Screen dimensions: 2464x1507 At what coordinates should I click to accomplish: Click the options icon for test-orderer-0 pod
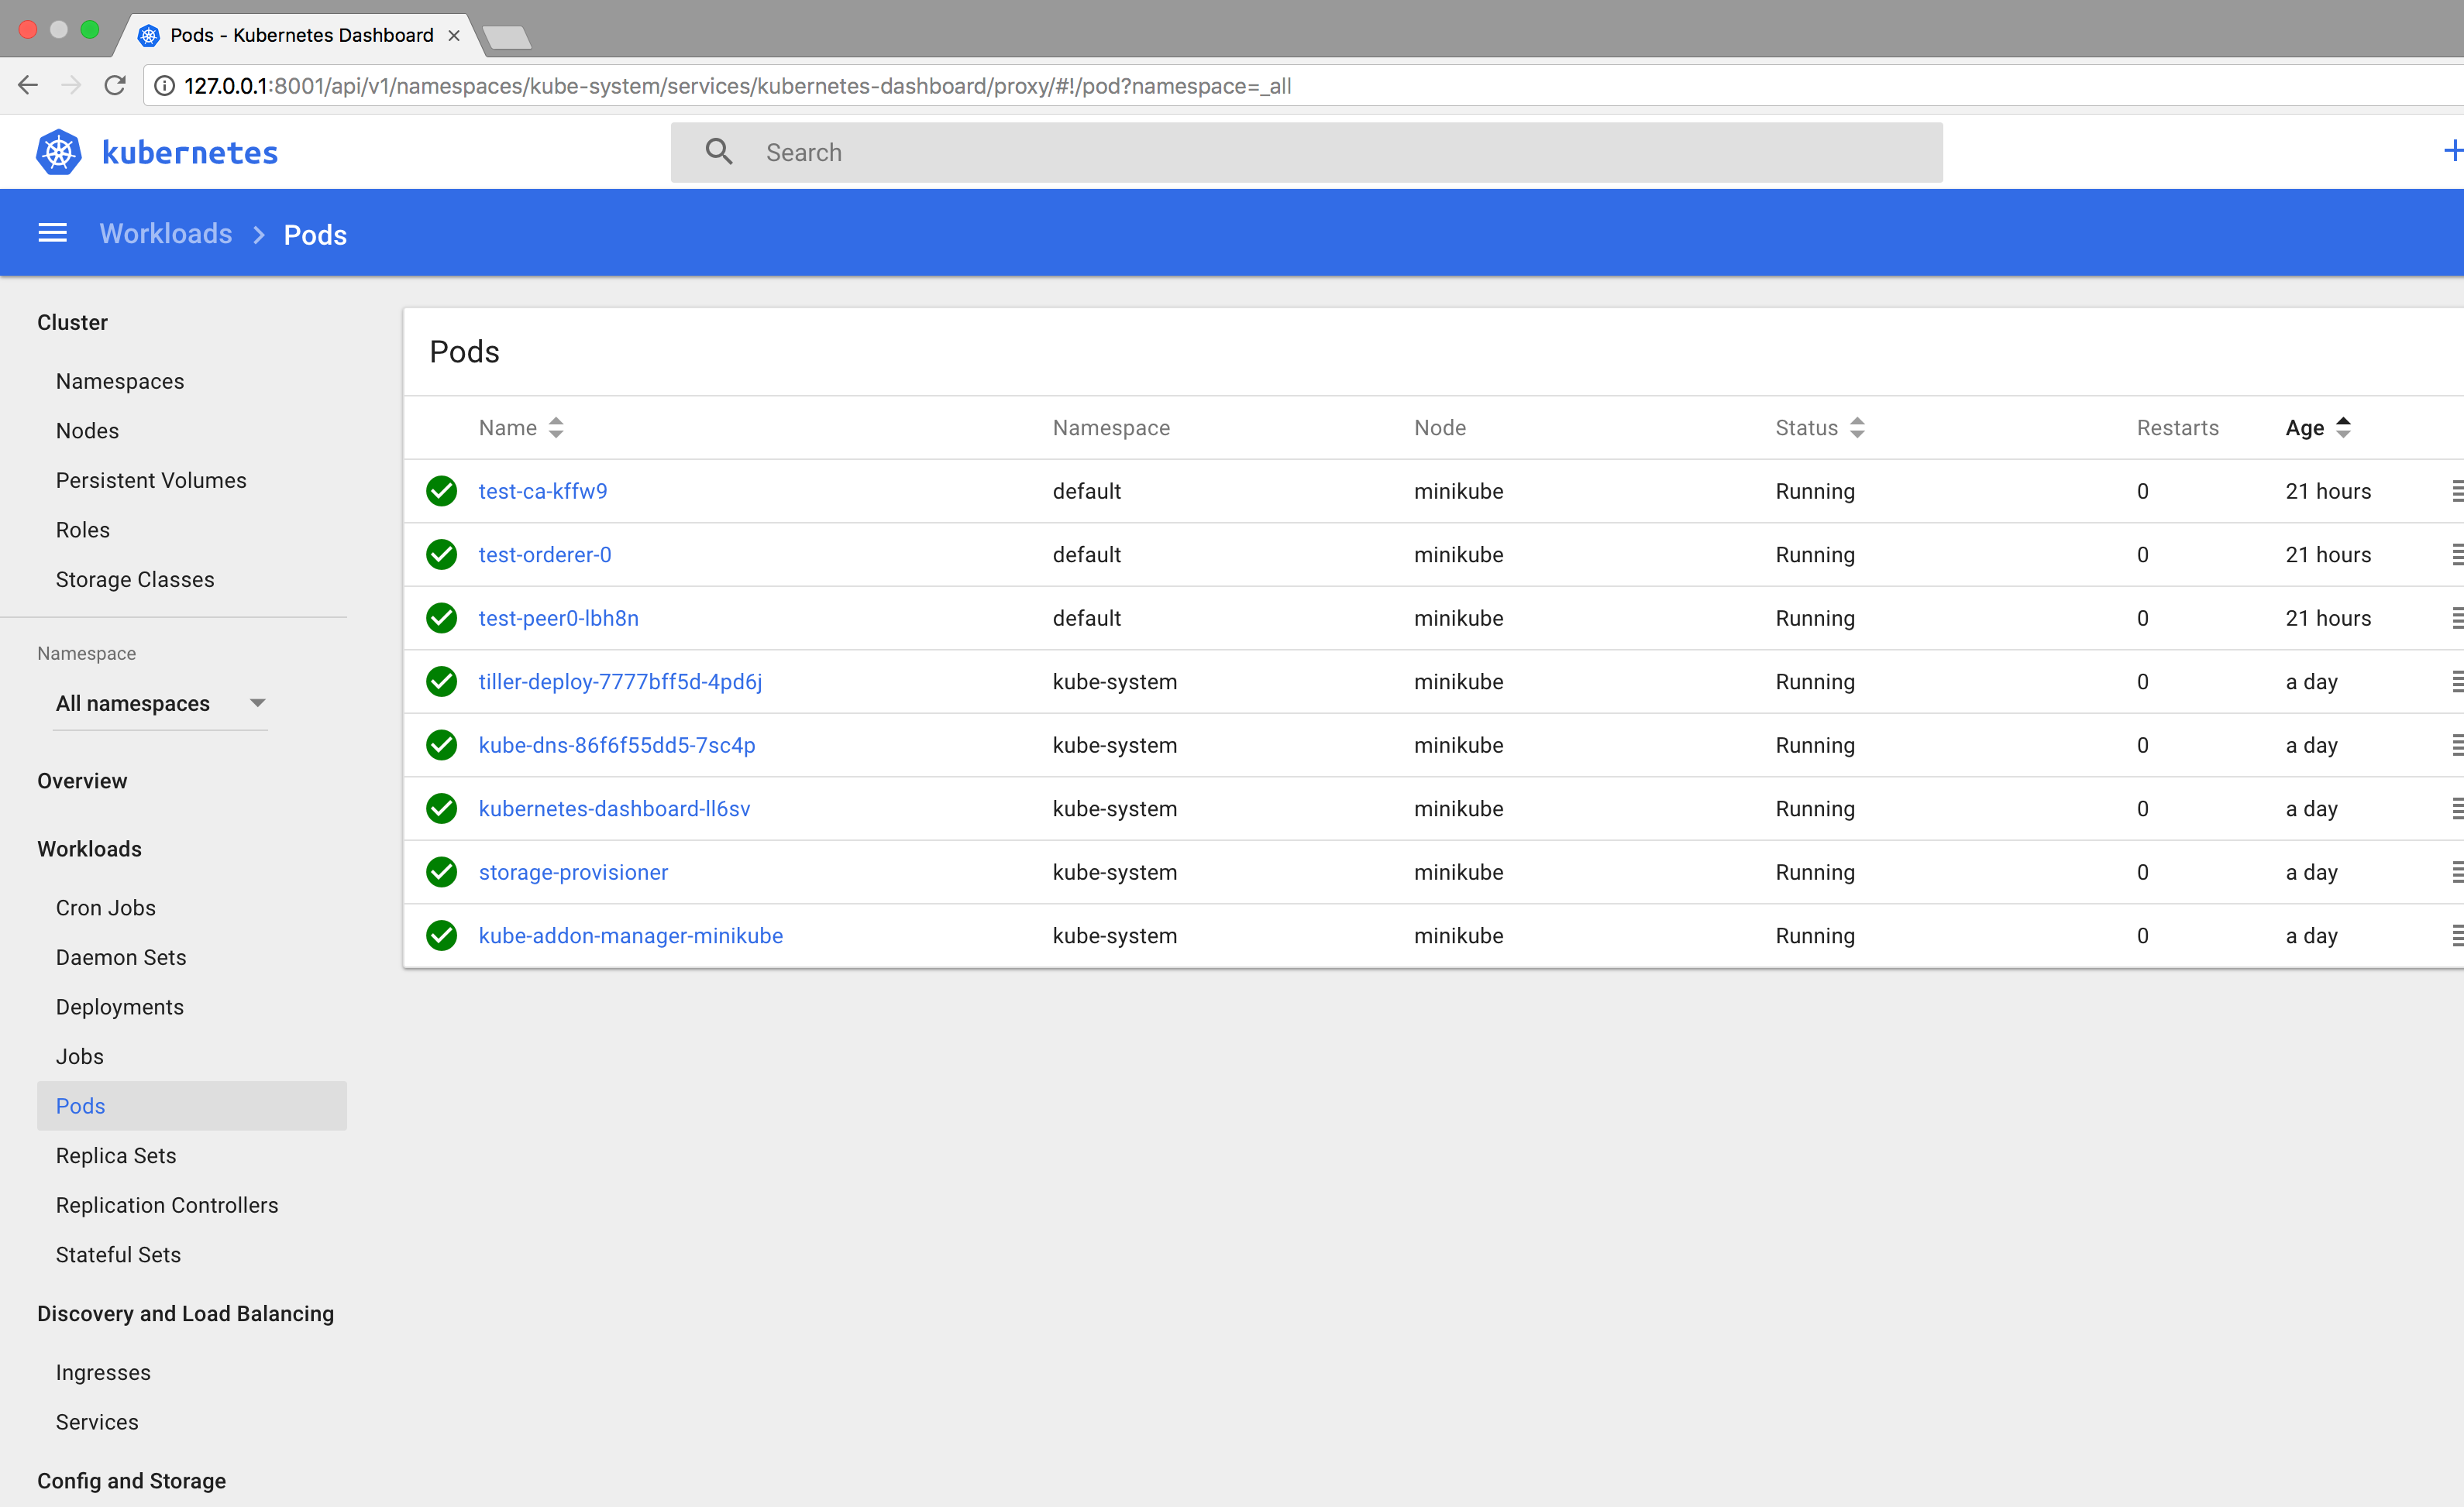point(2457,554)
